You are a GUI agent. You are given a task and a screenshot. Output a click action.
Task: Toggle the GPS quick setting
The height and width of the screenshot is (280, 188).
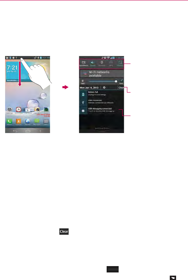(111, 64)
